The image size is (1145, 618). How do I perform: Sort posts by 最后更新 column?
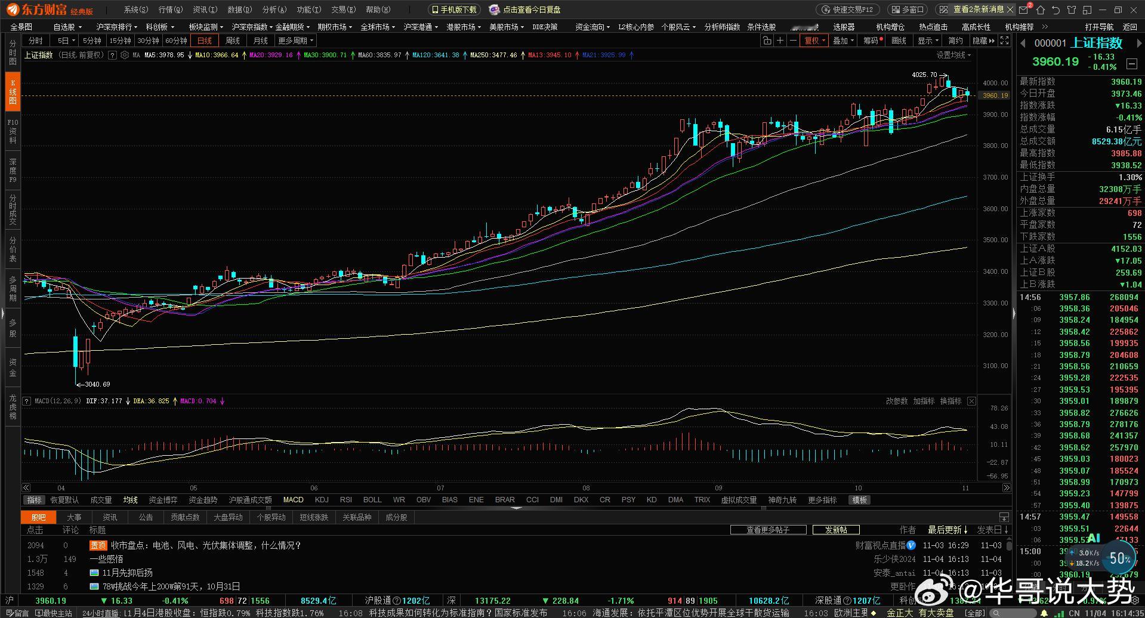(948, 530)
